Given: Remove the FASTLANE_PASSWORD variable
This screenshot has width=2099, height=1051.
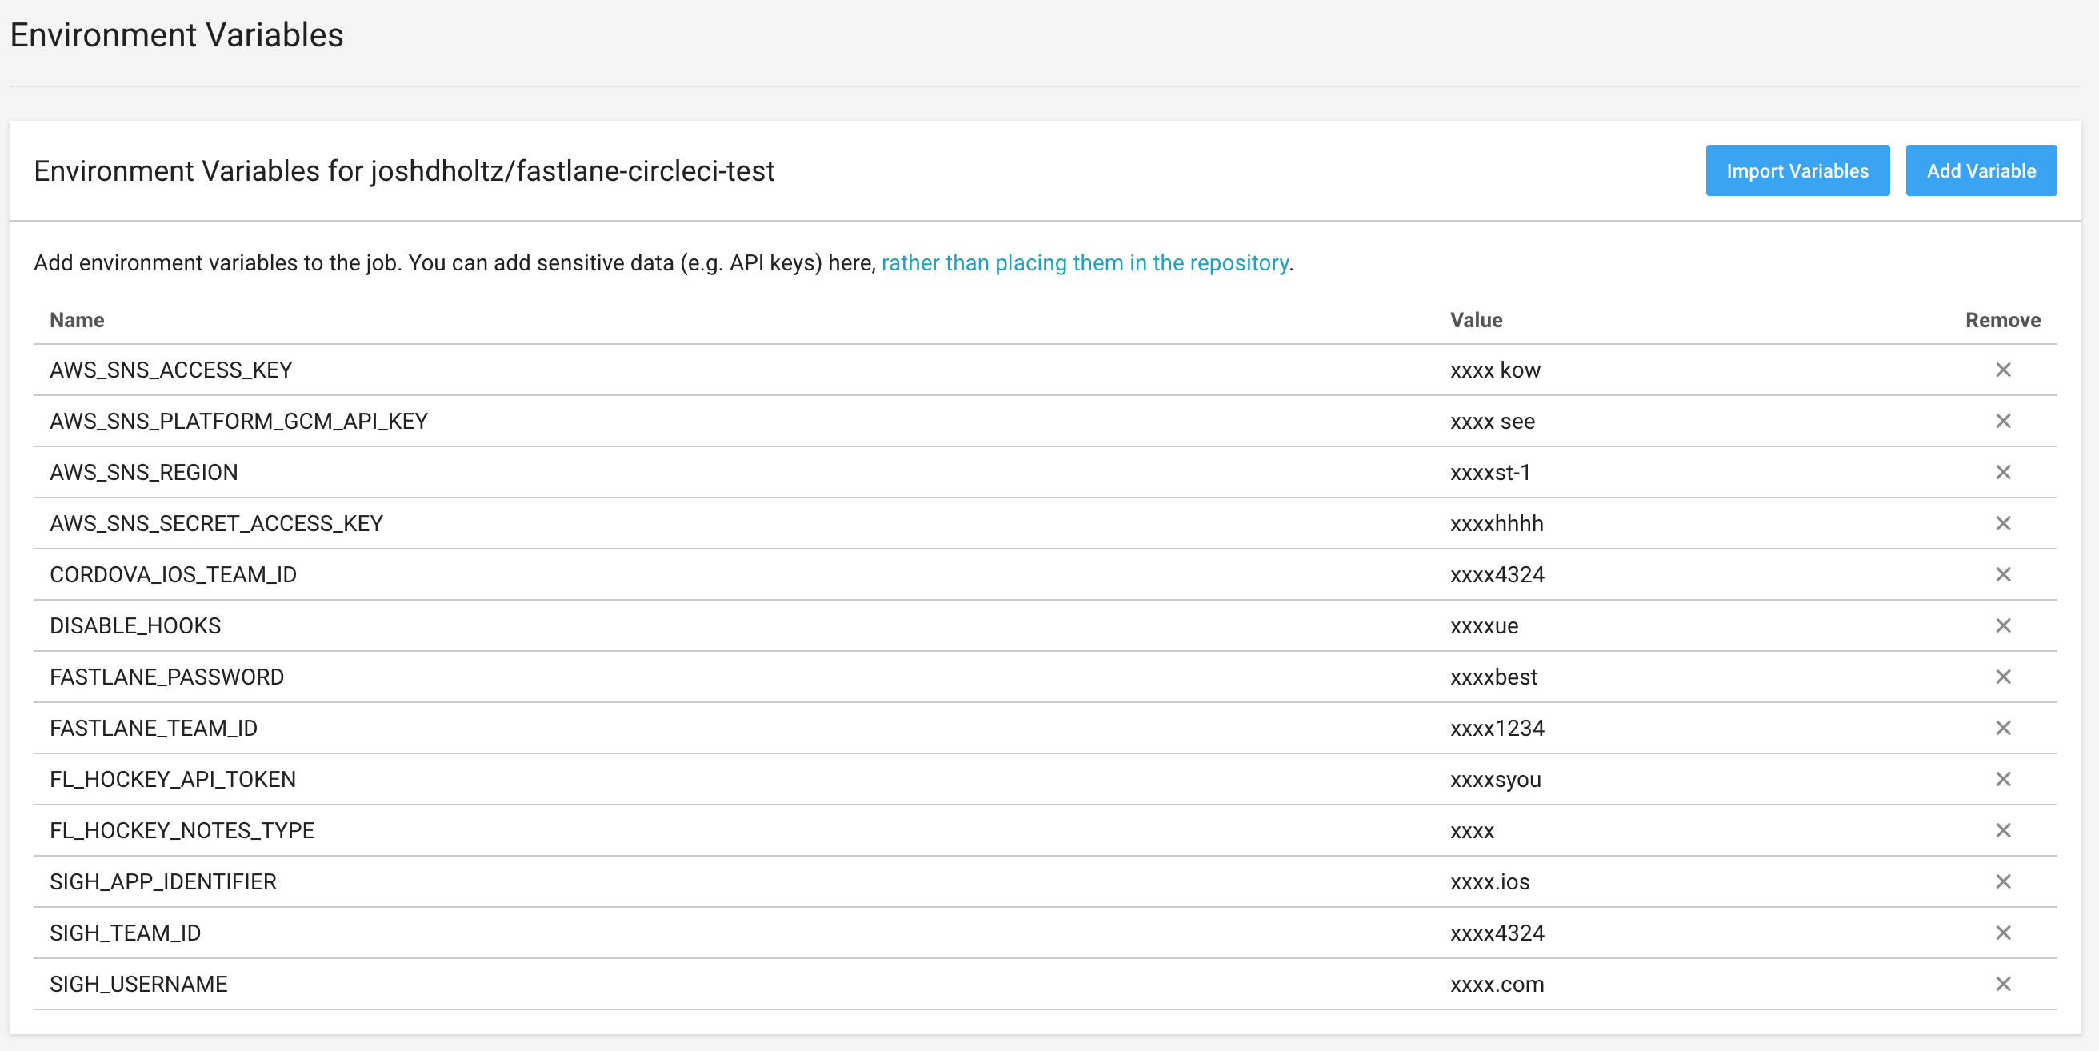Looking at the screenshot, I should [x=2003, y=677].
